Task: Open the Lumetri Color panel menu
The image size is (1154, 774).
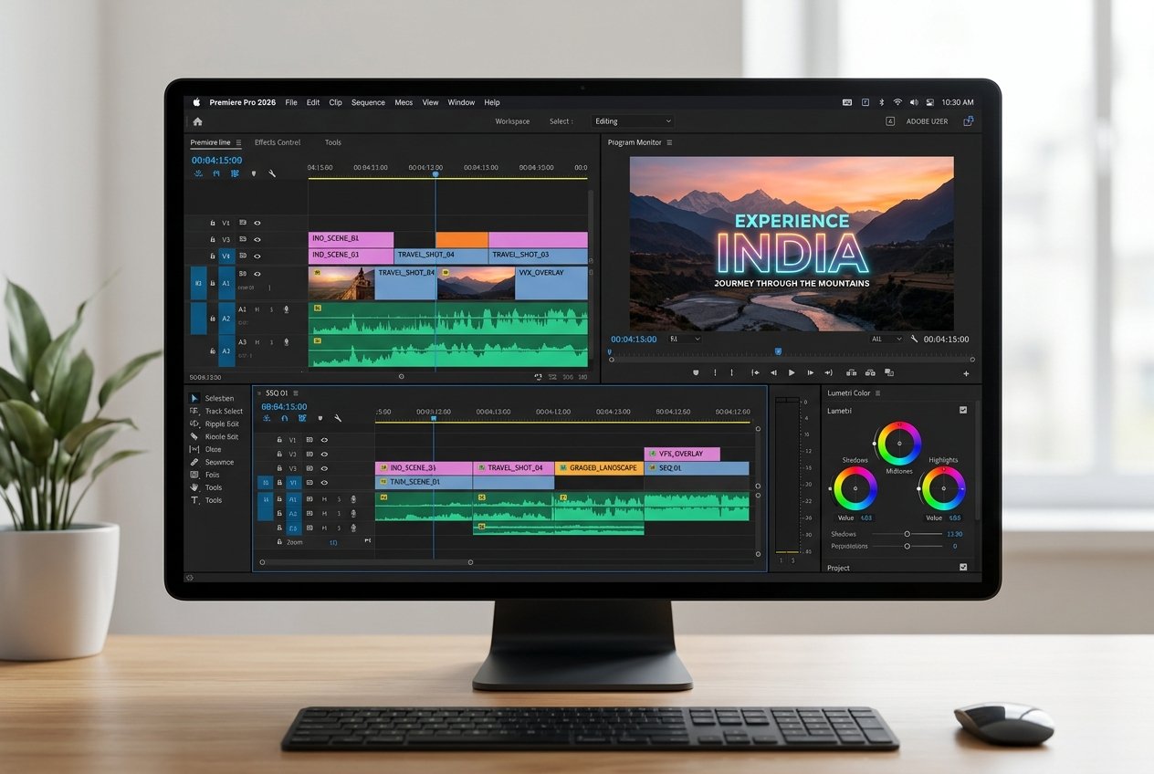Action: (878, 393)
